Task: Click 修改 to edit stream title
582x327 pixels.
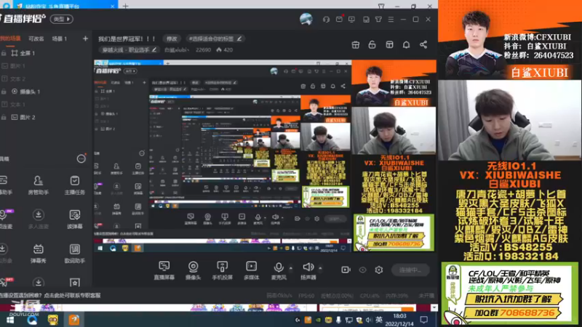Action: click(x=172, y=39)
